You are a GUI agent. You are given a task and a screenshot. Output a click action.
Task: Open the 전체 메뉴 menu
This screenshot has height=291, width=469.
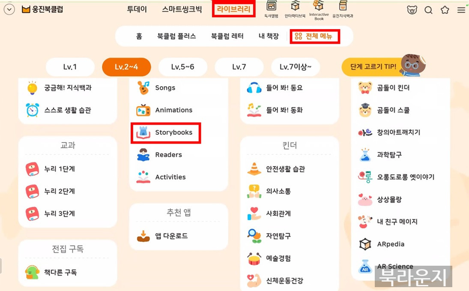click(x=314, y=36)
